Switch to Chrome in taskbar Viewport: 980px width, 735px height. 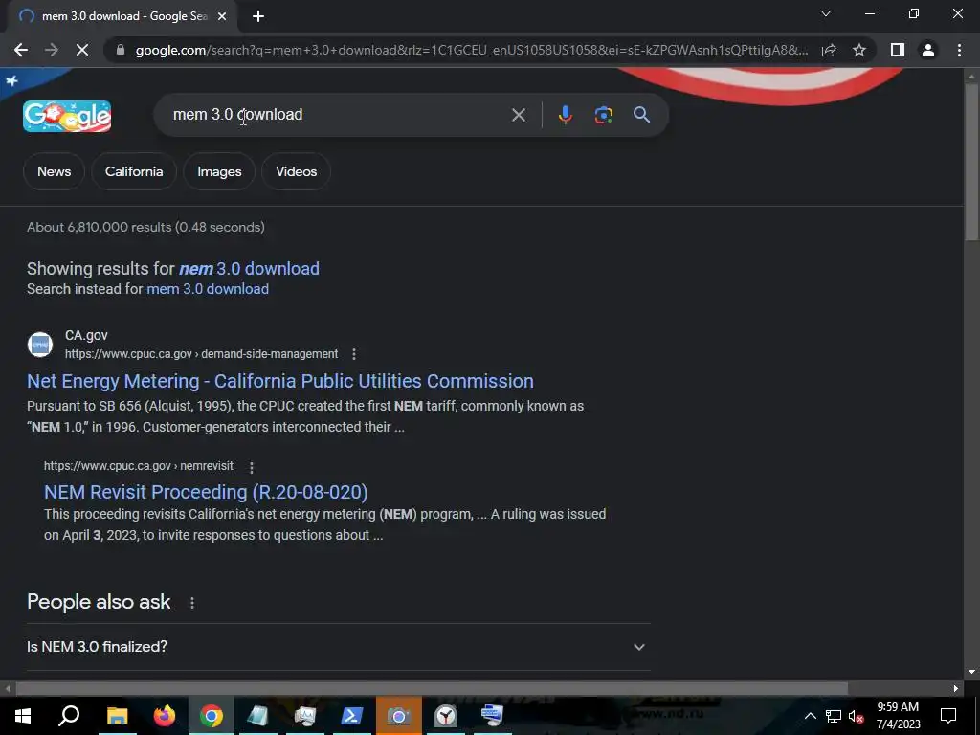(212, 716)
